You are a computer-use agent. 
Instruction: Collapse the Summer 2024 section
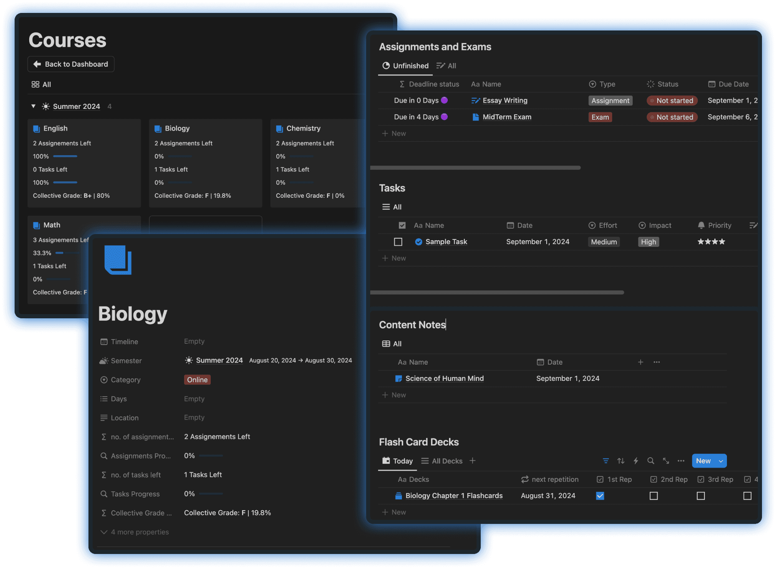coord(33,106)
